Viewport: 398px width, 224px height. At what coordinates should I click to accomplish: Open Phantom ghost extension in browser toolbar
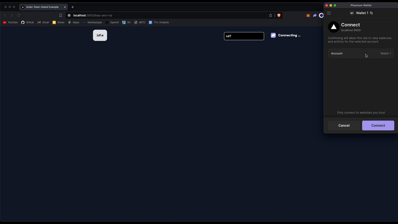coord(315,16)
